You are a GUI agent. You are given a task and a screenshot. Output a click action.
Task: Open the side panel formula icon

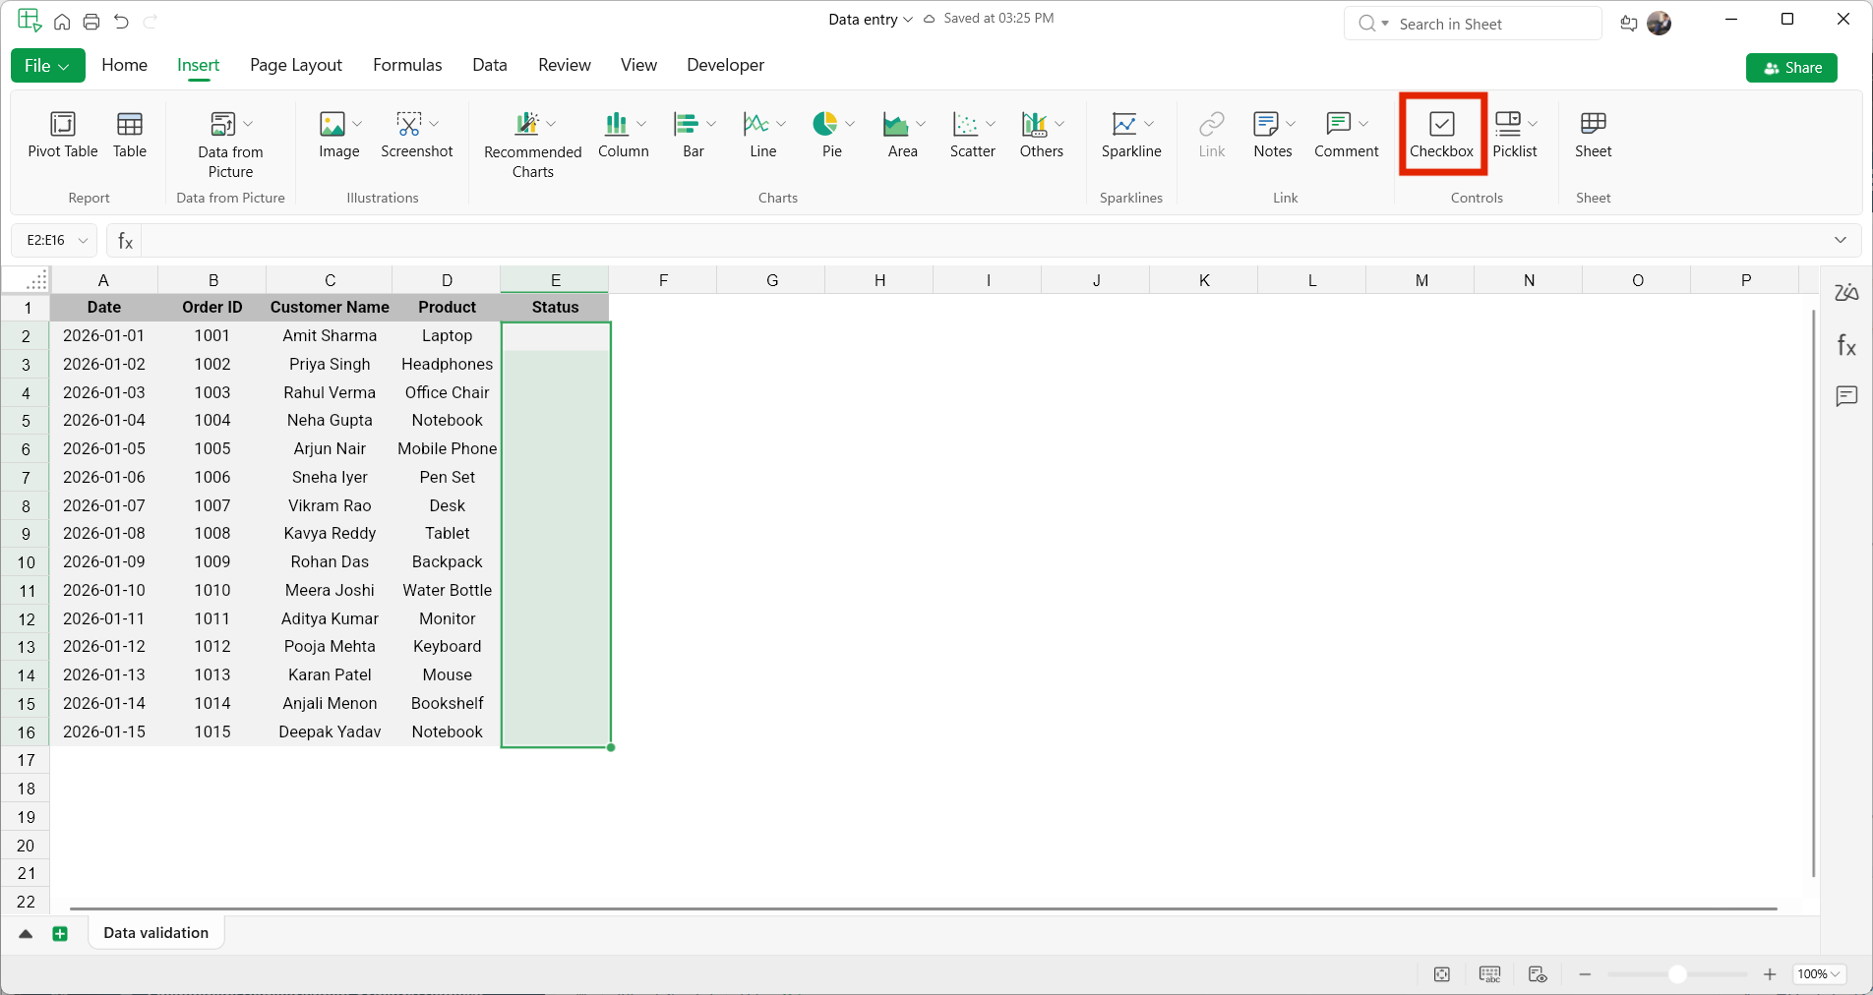click(x=1846, y=345)
